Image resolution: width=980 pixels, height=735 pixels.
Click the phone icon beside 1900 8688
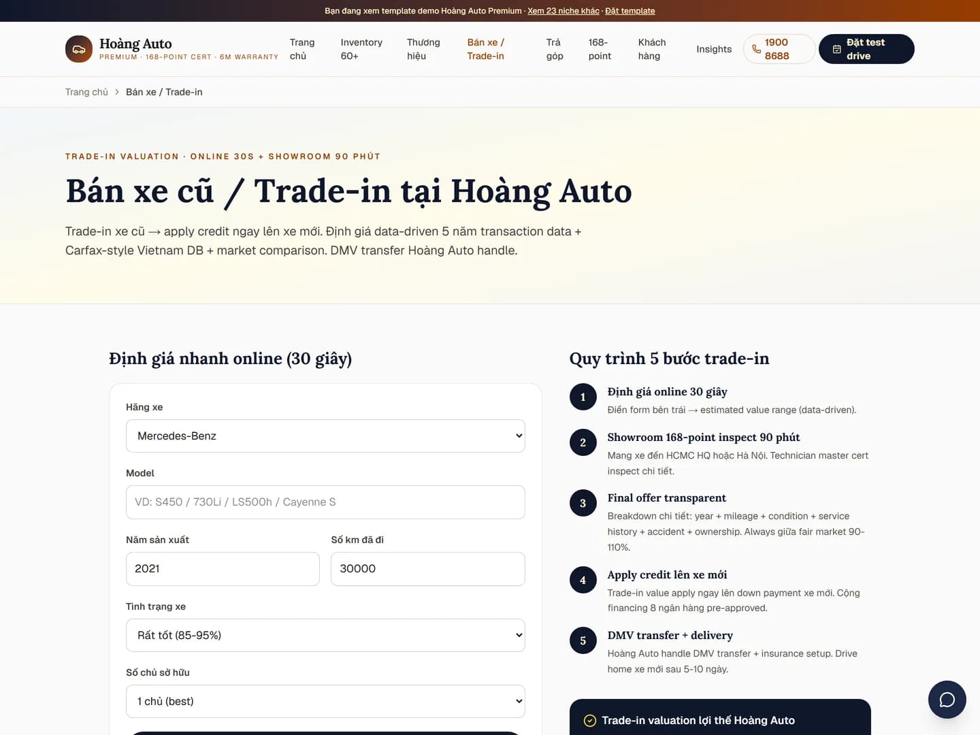click(x=756, y=49)
